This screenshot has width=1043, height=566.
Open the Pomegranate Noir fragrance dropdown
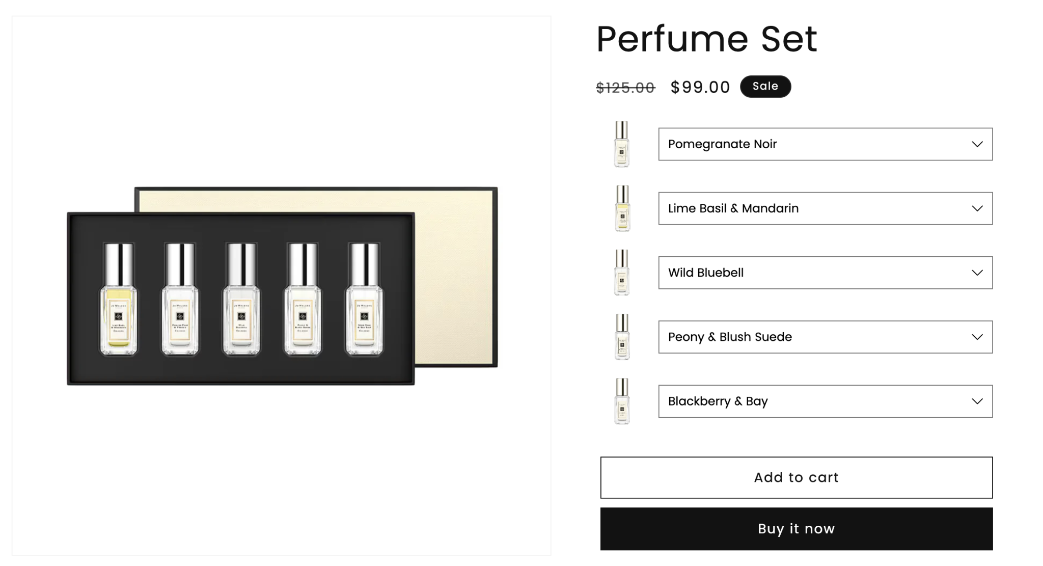(x=825, y=144)
